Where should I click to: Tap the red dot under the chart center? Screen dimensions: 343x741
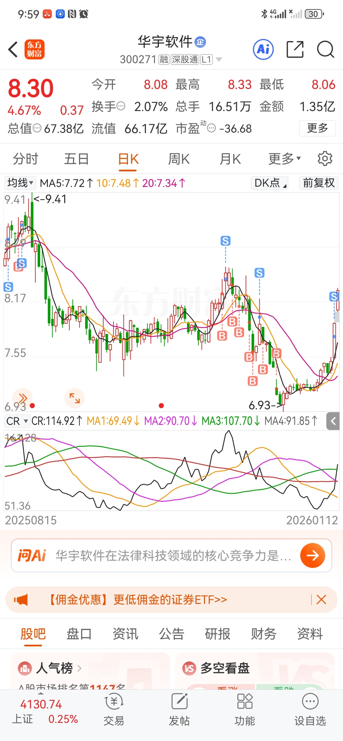[x=161, y=406]
